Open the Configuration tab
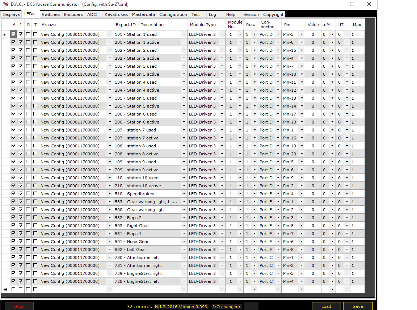The width and height of the screenshot is (417, 310). 173,14
